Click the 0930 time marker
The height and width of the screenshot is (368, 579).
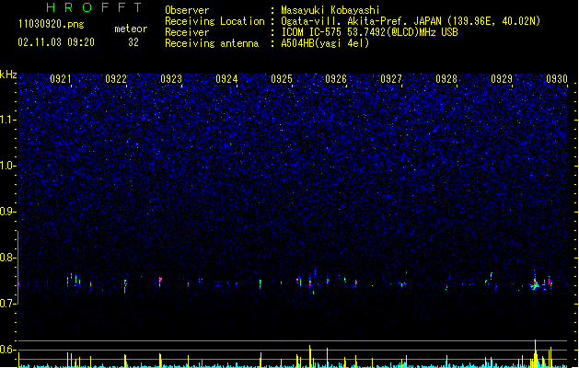coord(557,79)
